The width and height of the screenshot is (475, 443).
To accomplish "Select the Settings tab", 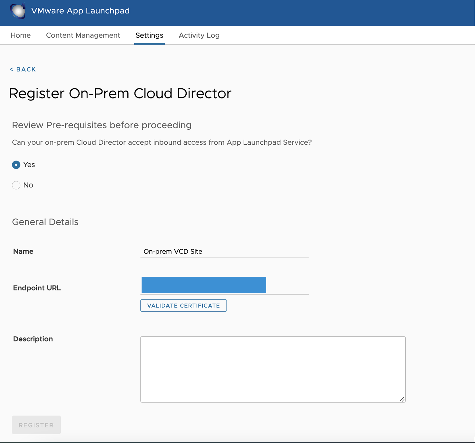I will (x=149, y=35).
